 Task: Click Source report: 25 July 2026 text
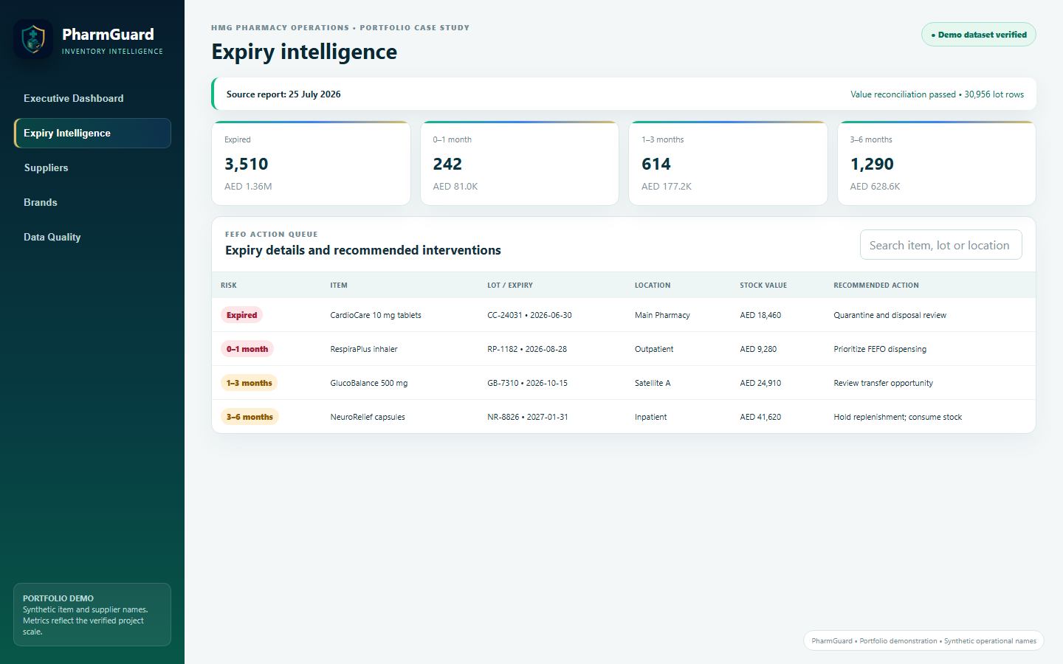click(283, 94)
